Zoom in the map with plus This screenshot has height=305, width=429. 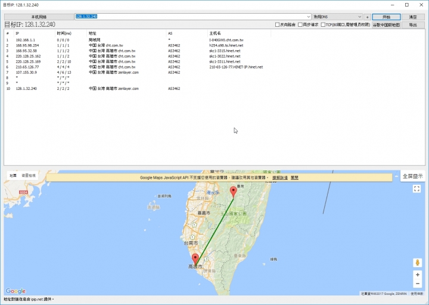(418, 275)
